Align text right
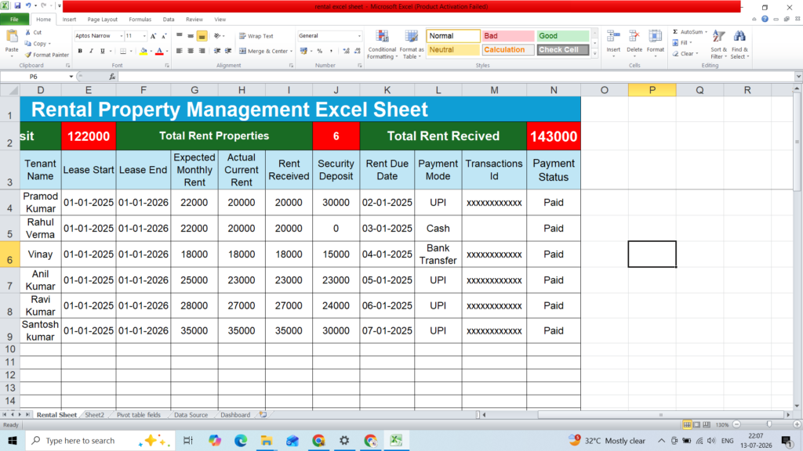803x451 pixels. [x=202, y=51]
